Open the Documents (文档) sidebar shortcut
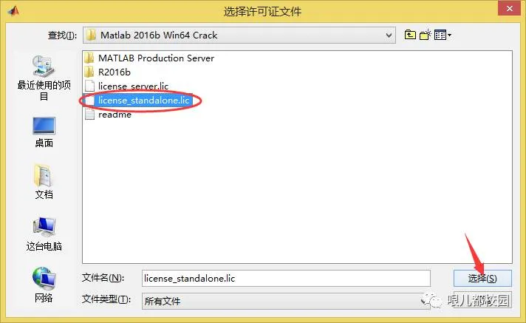 [44, 182]
